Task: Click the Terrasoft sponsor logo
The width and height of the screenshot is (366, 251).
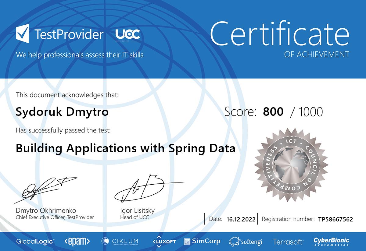Action: (x=288, y=242)
